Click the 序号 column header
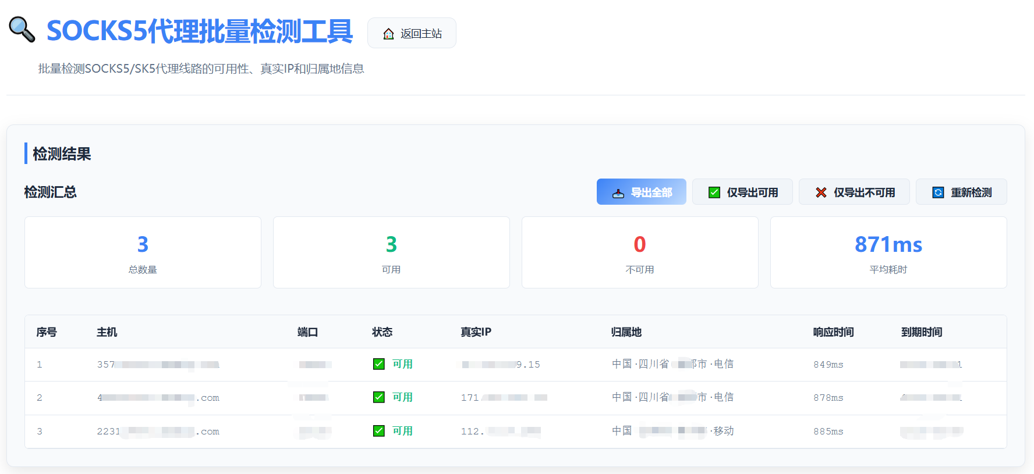The image size is (1034, 474). pos(47,332)
